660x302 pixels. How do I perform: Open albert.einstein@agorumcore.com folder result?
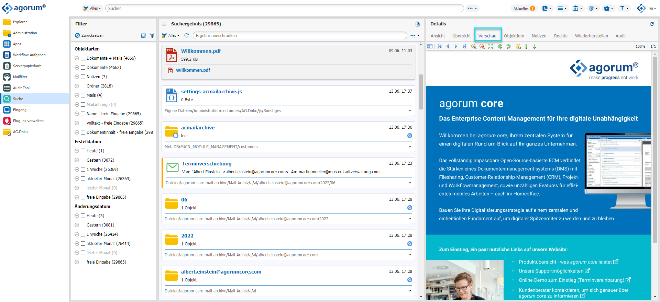click(x=221, y=272)
